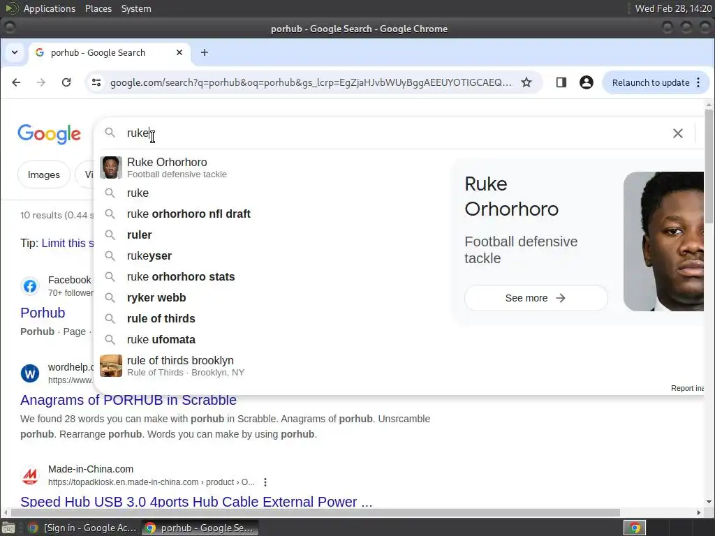Click the scrollbar down arrow
Screen dimensions: 715x536
click(709, 502)
